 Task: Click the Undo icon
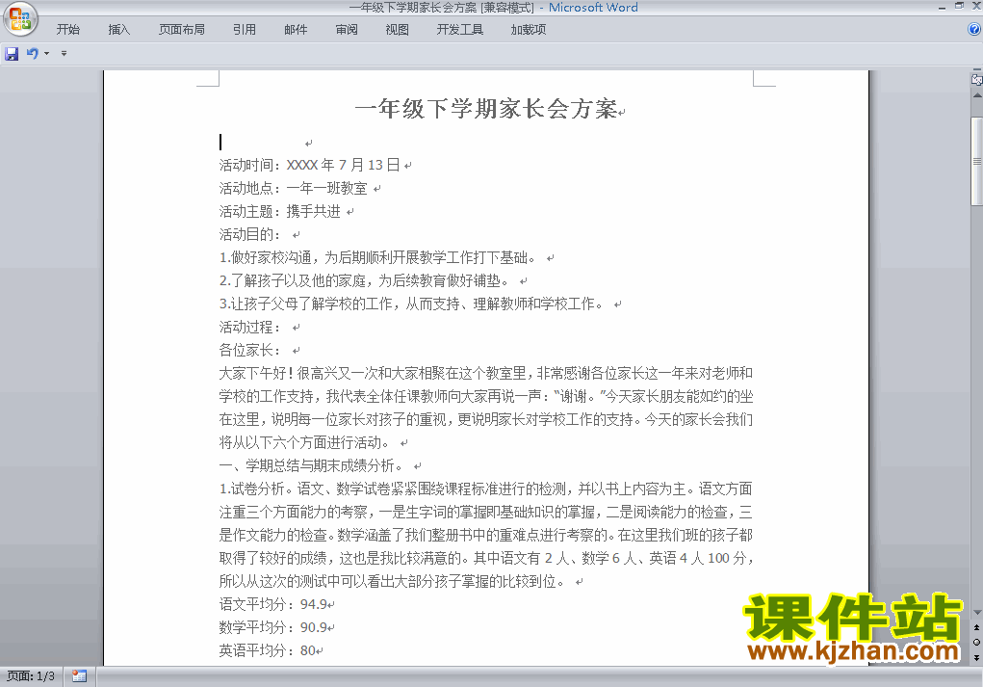coord(32,54)
